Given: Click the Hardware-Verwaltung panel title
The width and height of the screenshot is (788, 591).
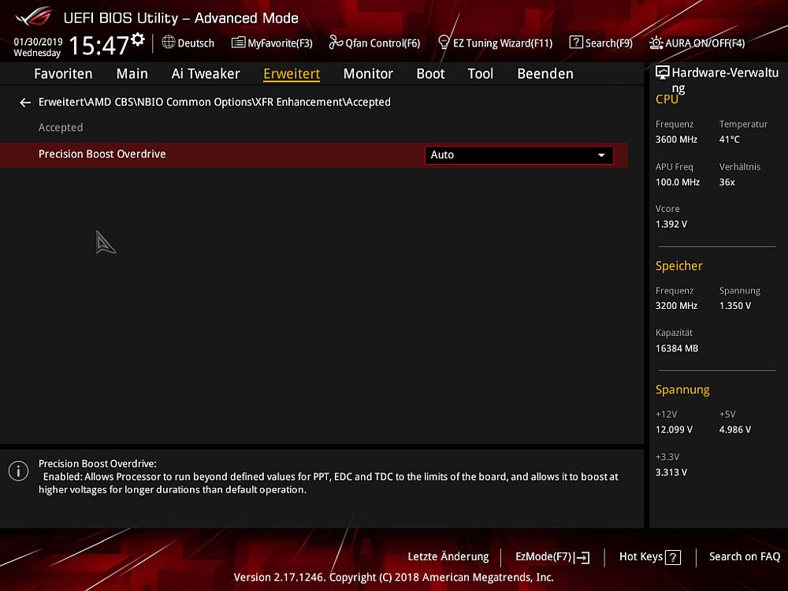Looking at the screenshot, I should pos(725,80).
